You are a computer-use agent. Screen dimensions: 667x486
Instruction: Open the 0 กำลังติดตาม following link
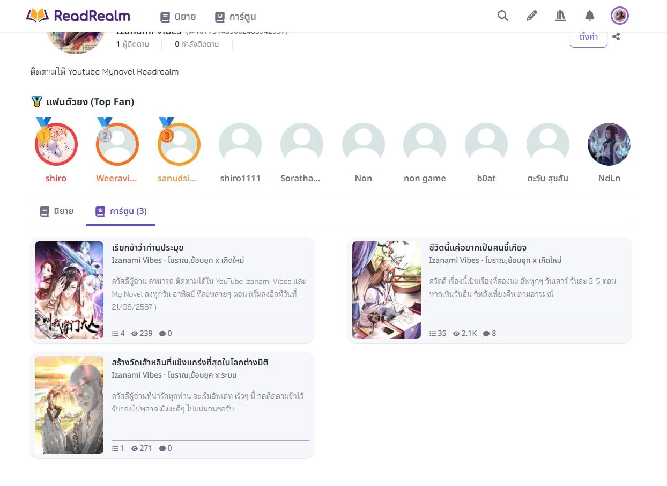pos(197,44)
